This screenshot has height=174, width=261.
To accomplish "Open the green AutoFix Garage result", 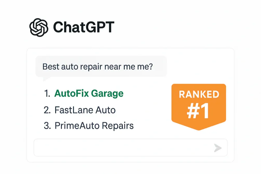I will [x=89, y=94].
